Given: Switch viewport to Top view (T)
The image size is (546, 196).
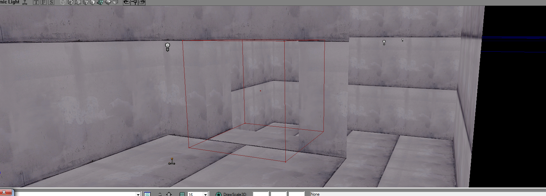Looking at the screenshot, I should tap(36, 2).
